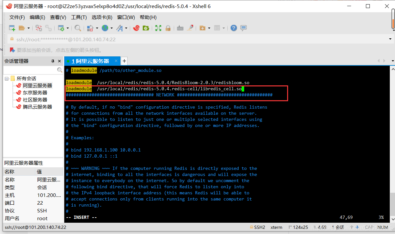Click the New Session toolbar icon

12,28
